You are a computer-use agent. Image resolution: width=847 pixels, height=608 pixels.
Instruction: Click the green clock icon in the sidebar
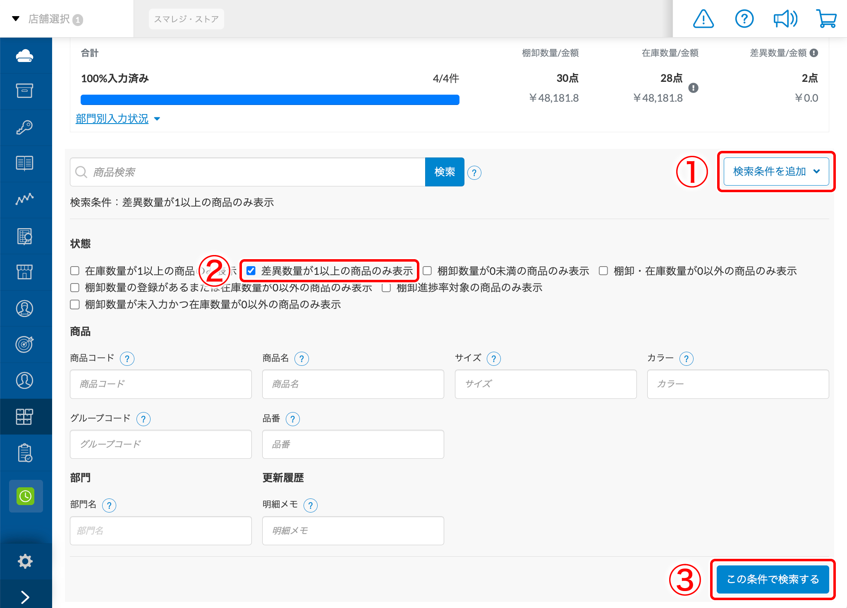(x=26, y=496)
